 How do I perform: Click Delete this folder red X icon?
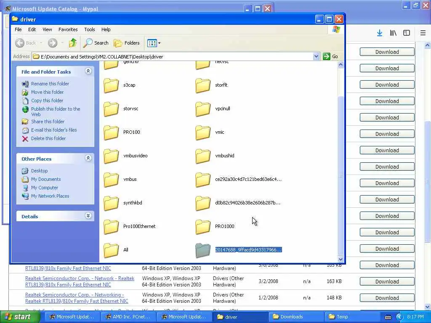tap(25, 139)
